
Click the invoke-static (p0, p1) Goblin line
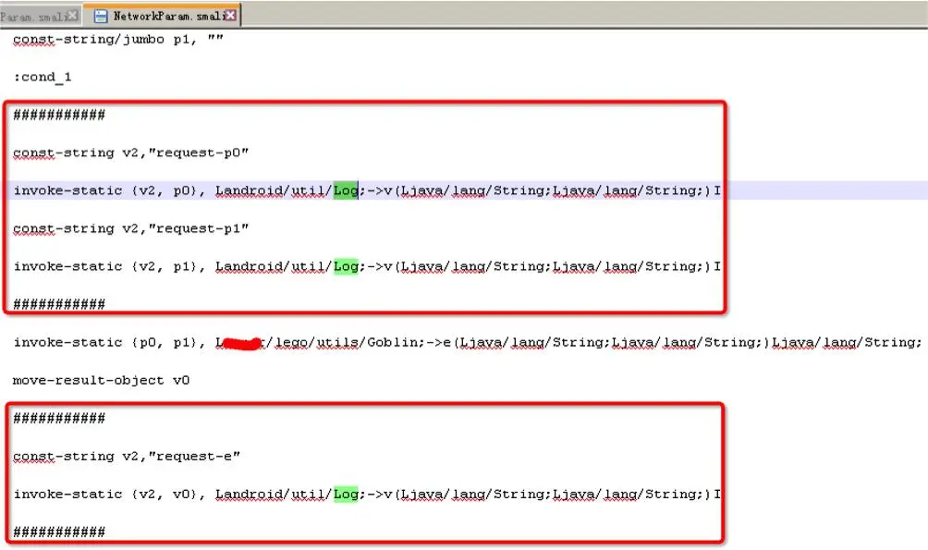coord(468,342)
